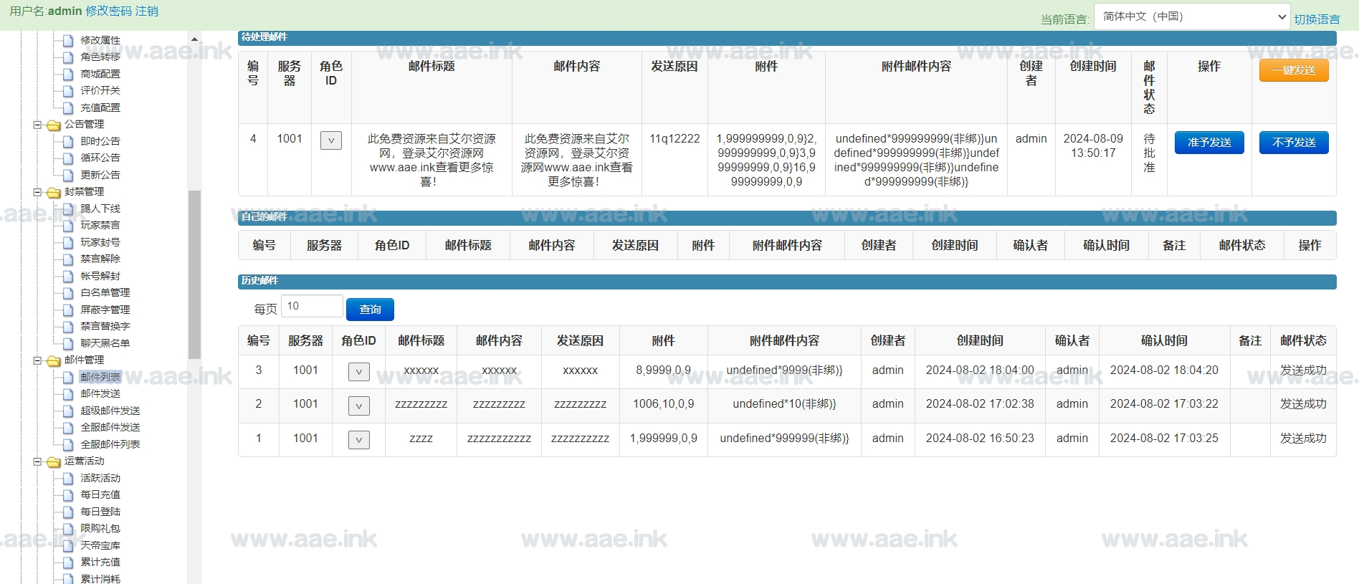This screenshot has height=584, width=1359.
Task: Click the folder icon beside 邮件管理
Action: [x=54, y=361]
